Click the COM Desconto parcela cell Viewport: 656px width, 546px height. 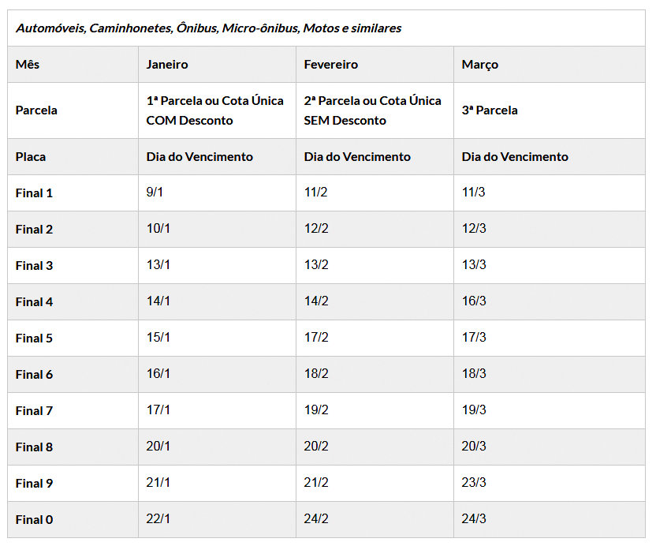(214, 110)
